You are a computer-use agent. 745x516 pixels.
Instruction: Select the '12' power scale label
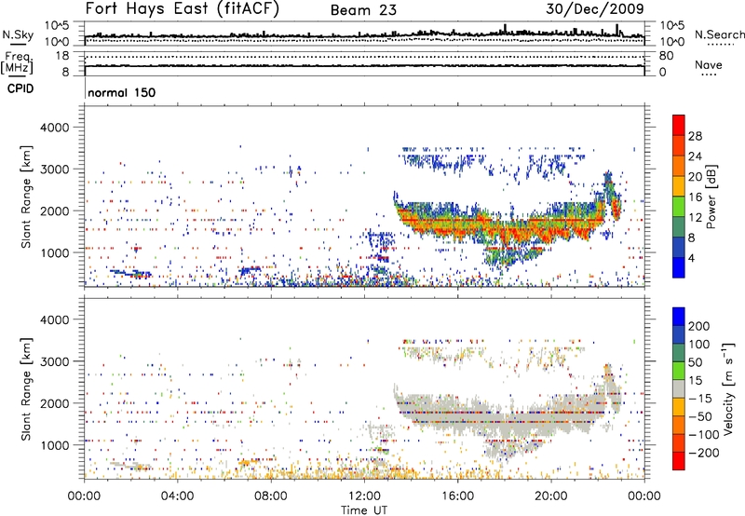[x=695, y=218]
